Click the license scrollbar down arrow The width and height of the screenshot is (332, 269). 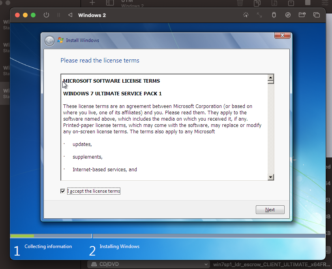coord(270,177)
